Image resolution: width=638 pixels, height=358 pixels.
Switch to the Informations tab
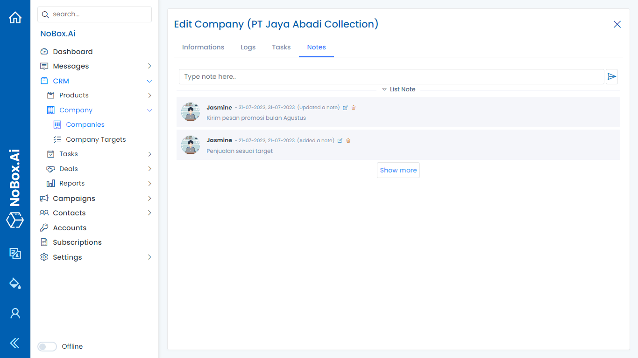pos(203,47)
